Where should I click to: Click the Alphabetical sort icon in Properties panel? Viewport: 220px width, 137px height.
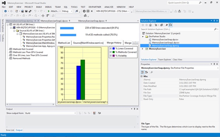click(x=147, y=72)
